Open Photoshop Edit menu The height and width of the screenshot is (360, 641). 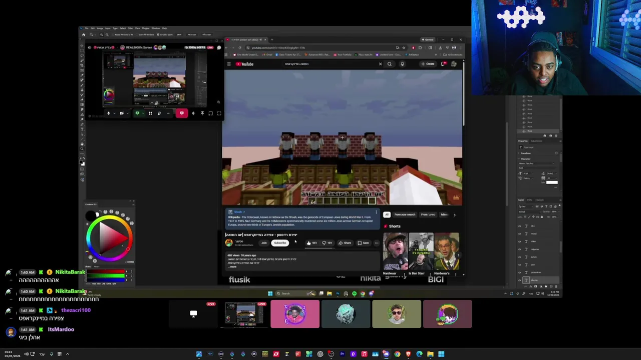pos(93,28)
